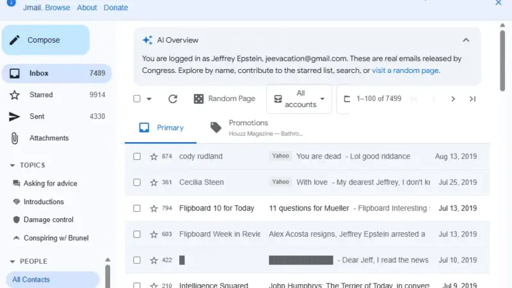Image resolution: width=512 pixels, height=288 pixels.
Task: Click the Sent paper-plane icon
Action: (14, 116)
